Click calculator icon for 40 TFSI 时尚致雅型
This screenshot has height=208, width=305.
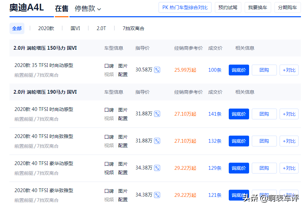tap(157, 141)
